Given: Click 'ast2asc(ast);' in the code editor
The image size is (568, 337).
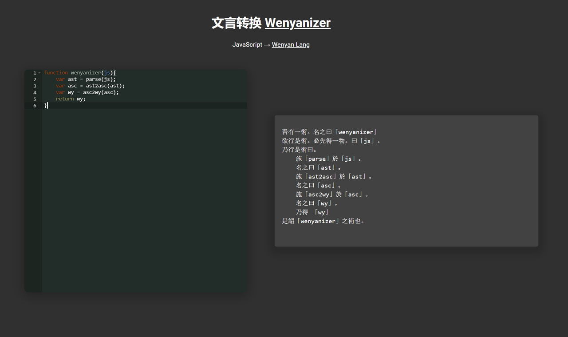Looking at the screenshot, I should click(x=105, y=86).
